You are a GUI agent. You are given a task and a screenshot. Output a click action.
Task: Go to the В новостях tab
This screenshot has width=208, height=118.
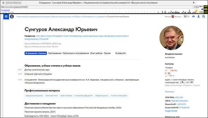(x=120, y=53)
